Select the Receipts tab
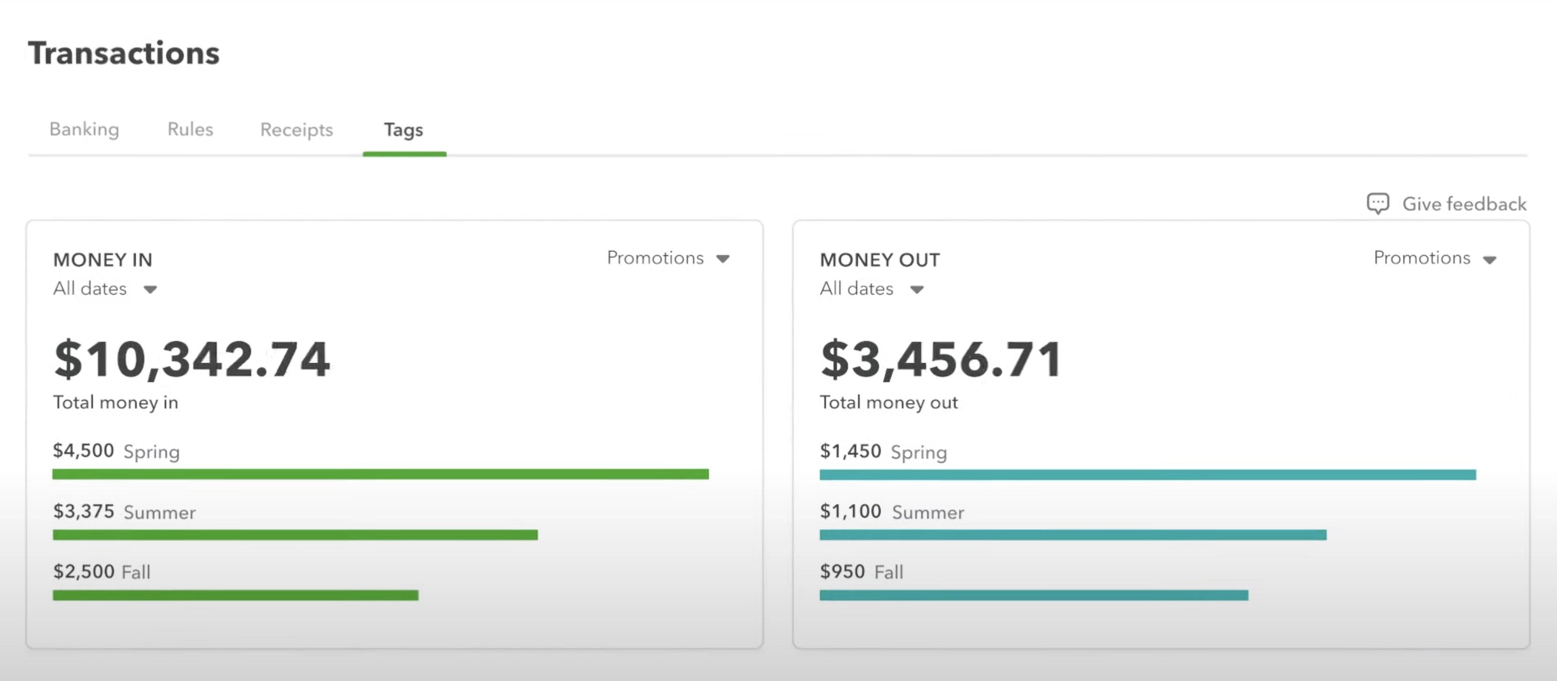1557x681 pixels. coord(297,130)
